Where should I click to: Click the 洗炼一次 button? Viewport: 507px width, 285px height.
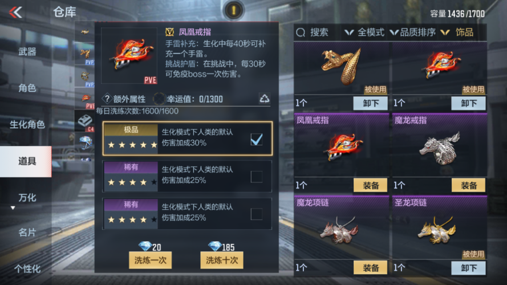[151, 260]
